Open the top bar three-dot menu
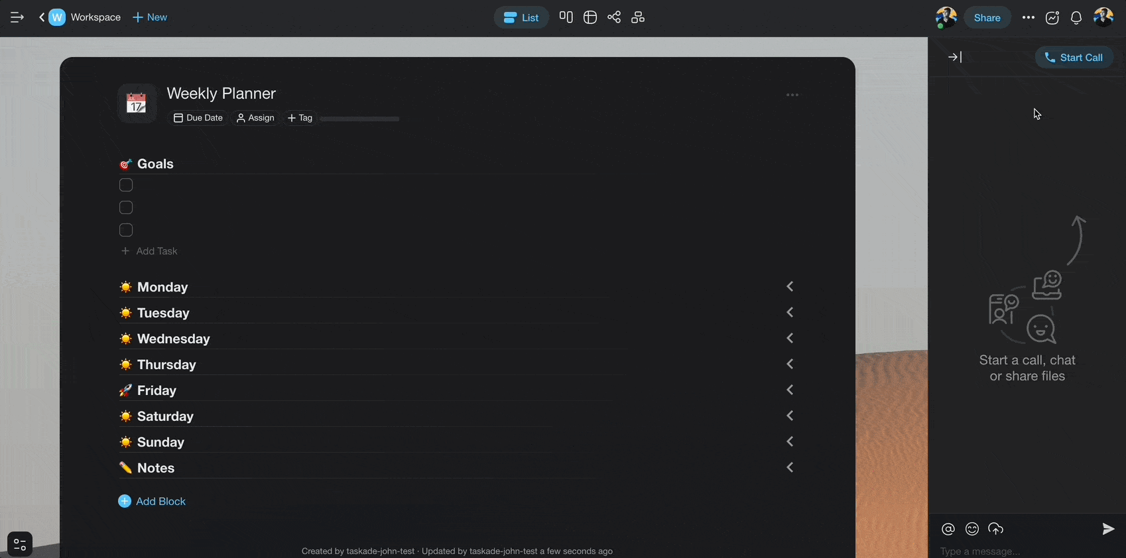Image resolution: width=1126 pixels, height=558 pixels. pos(1028,18)
